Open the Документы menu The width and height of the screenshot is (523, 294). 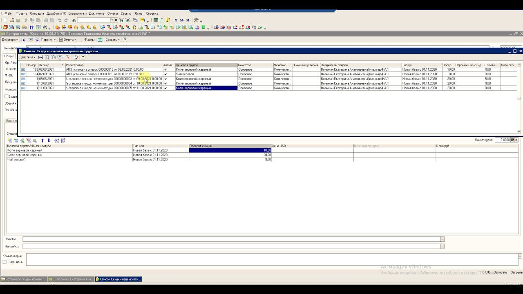click(97, 13)
